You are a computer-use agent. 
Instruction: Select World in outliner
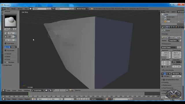(x=168, y=19)
